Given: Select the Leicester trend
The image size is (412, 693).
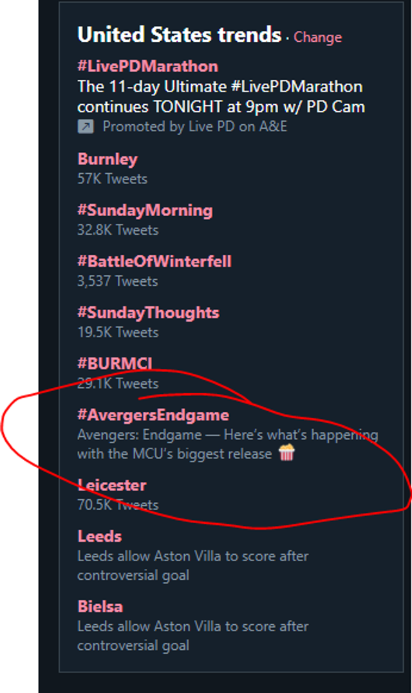Looking at the screenshot, I should (112, 485).
